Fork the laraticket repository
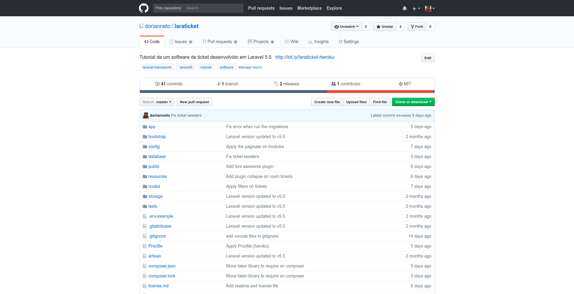 coord(417,27)
